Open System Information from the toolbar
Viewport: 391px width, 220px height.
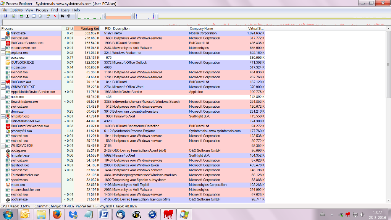click(21, 16)
